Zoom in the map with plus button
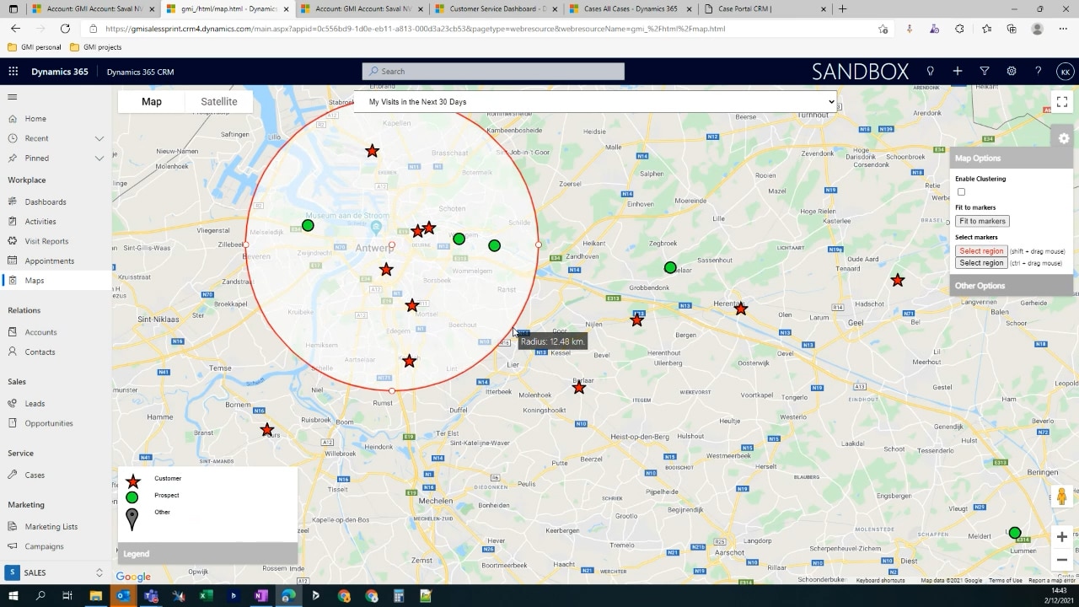 pos(1062,537)
